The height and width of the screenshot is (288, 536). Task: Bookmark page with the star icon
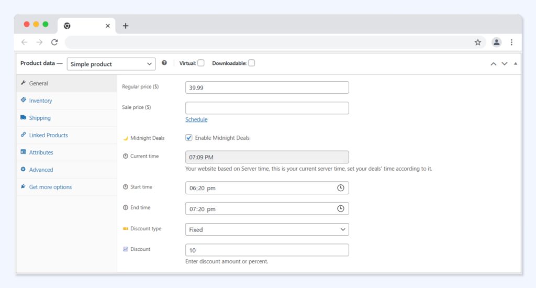tap(477, 42)
